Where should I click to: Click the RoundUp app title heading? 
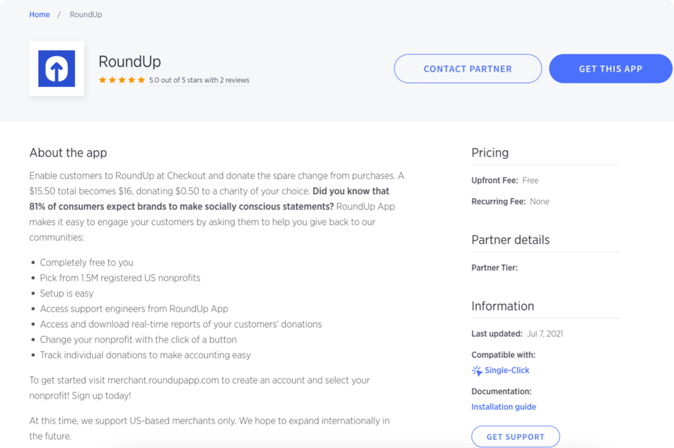click(130, 62)
